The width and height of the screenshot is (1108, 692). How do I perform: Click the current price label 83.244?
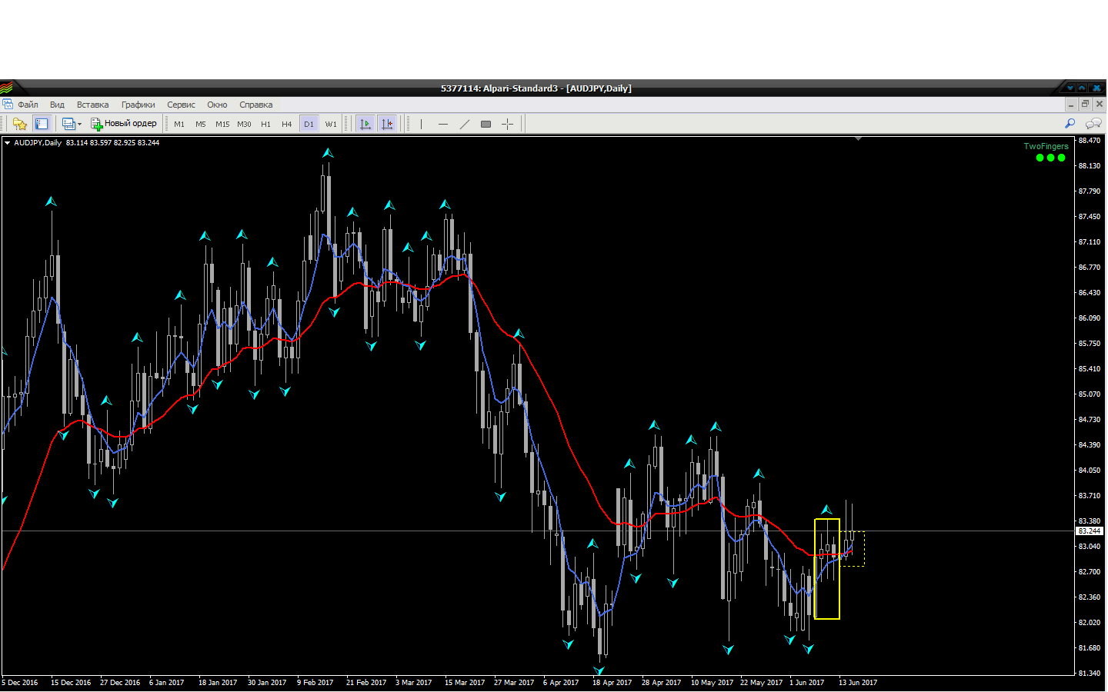(x=1089, y=531)
